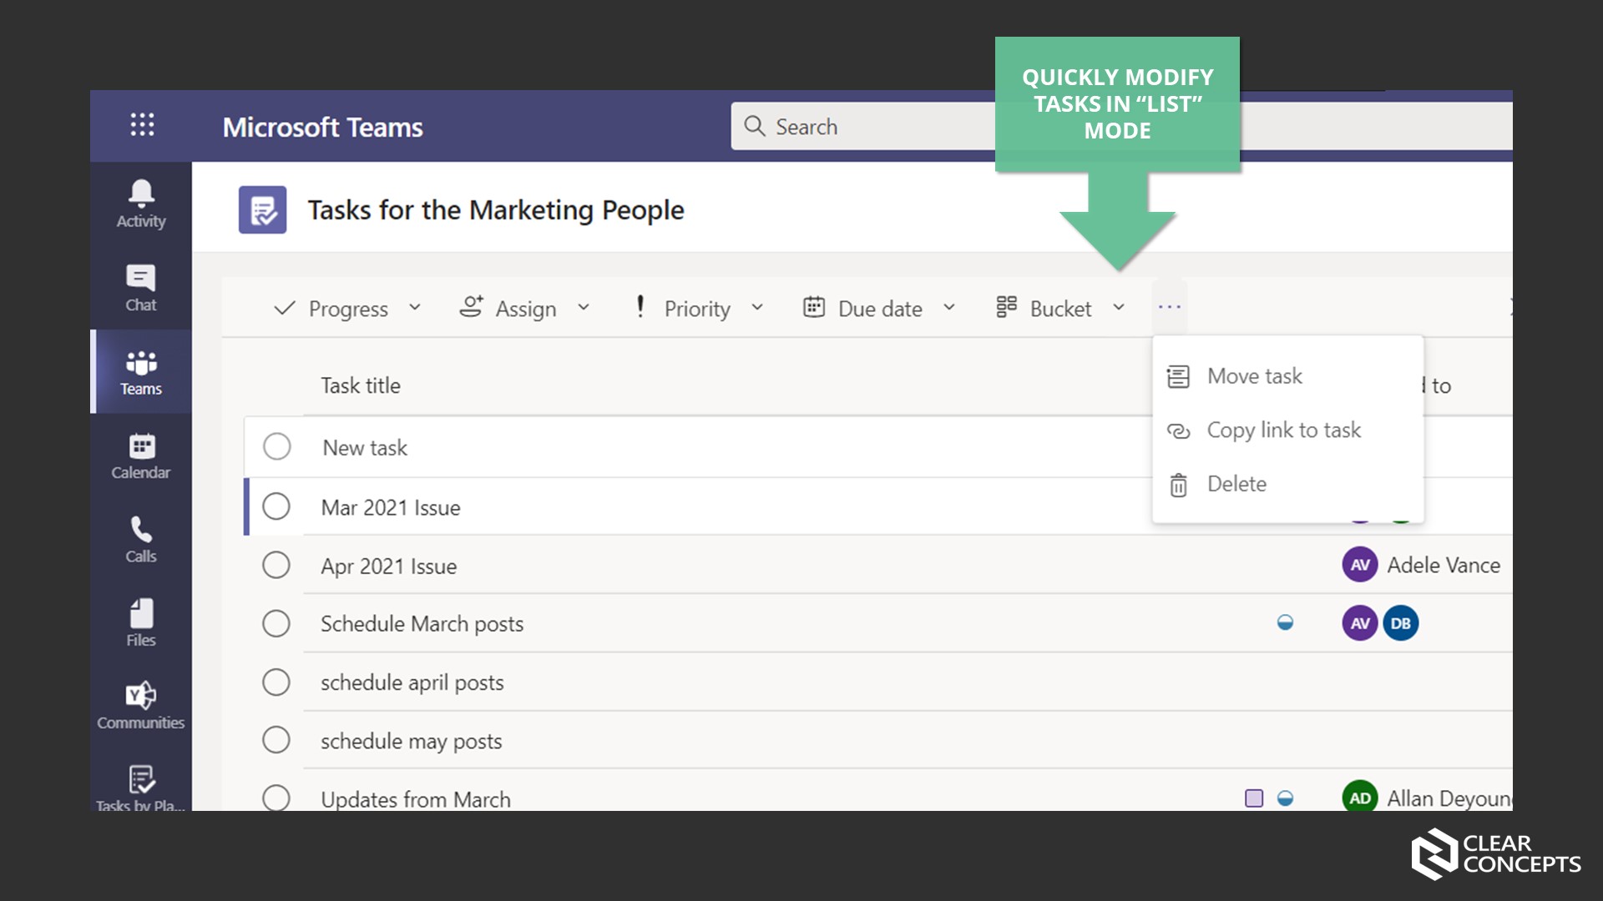Click the Allan Deyoung AD avatar
The image size is (1603, 901).
(x=1360, y=797)
